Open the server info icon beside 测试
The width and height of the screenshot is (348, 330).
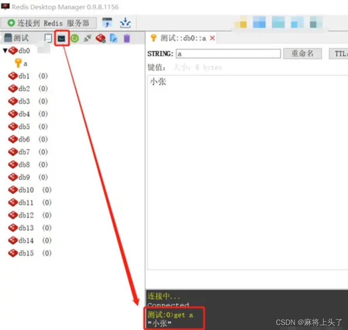[48, 38]
